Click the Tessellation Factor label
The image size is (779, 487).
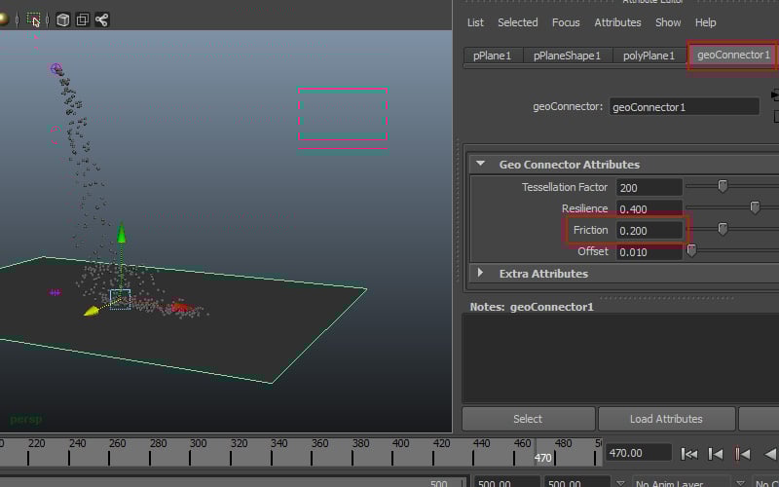565,187
